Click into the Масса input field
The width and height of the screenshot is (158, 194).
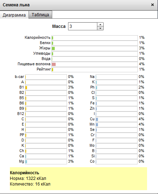[x=83, y=26]
